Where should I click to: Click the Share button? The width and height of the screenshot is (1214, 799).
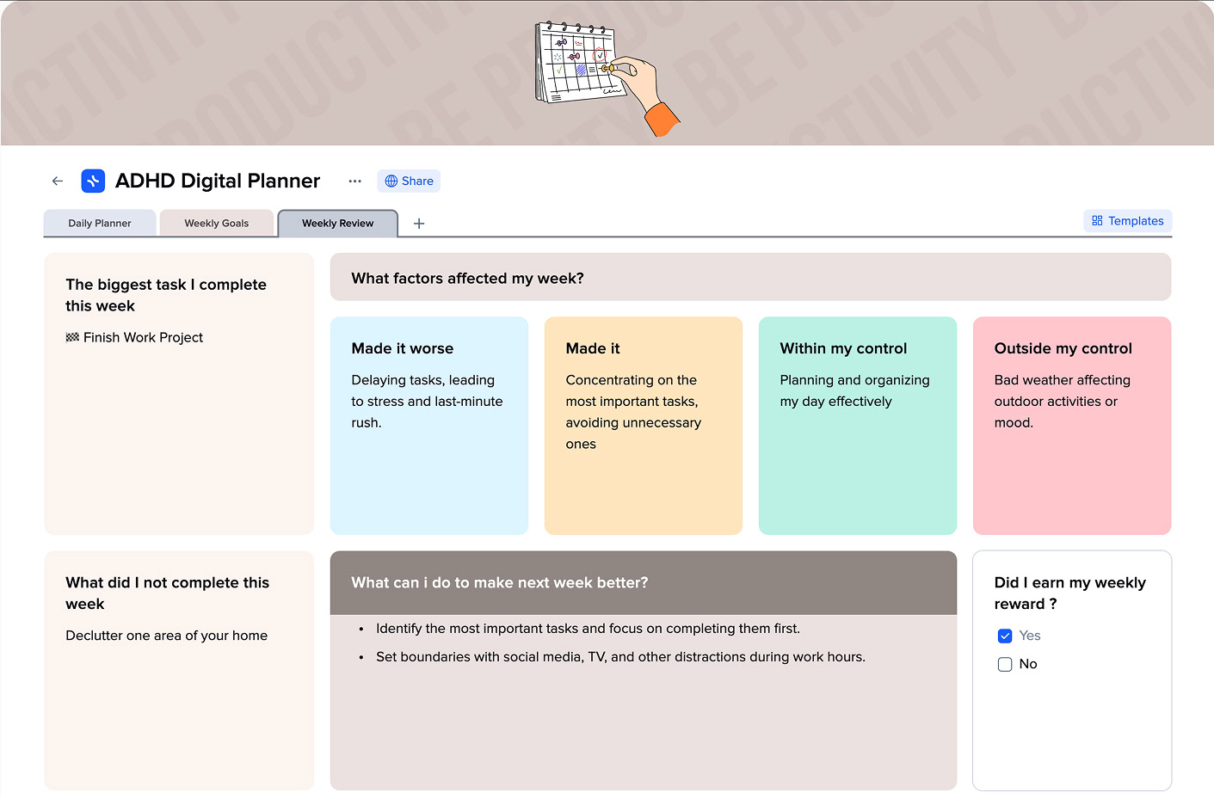(x=409, y=181)
